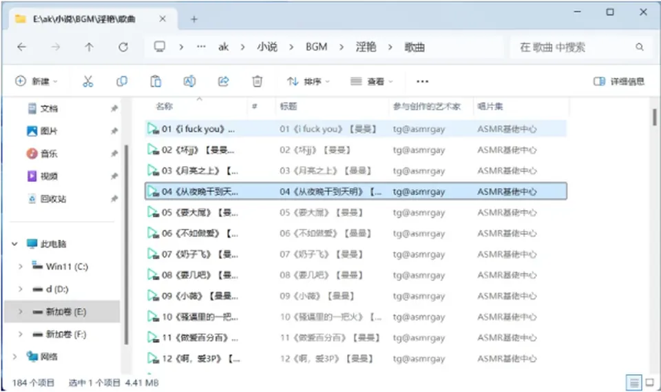This screenshot has width=661, height=392.
Task: Click the Cut scissors icon
Action: pos(87,81)
